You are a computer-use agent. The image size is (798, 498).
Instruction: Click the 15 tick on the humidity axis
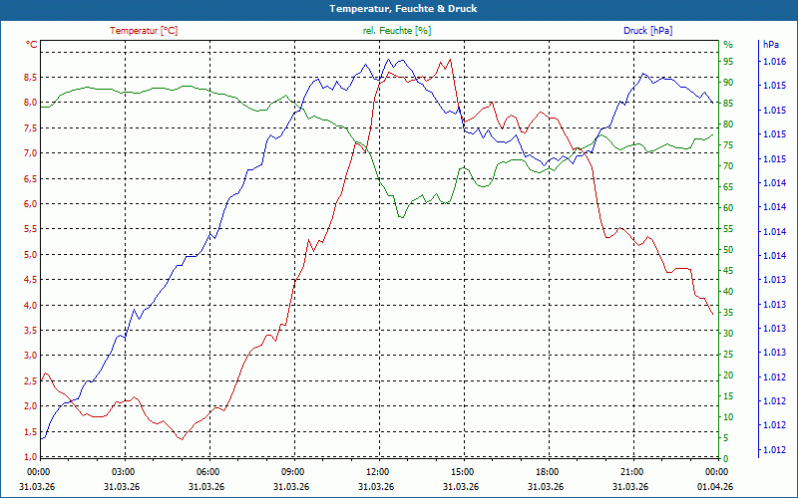(728, 395)
